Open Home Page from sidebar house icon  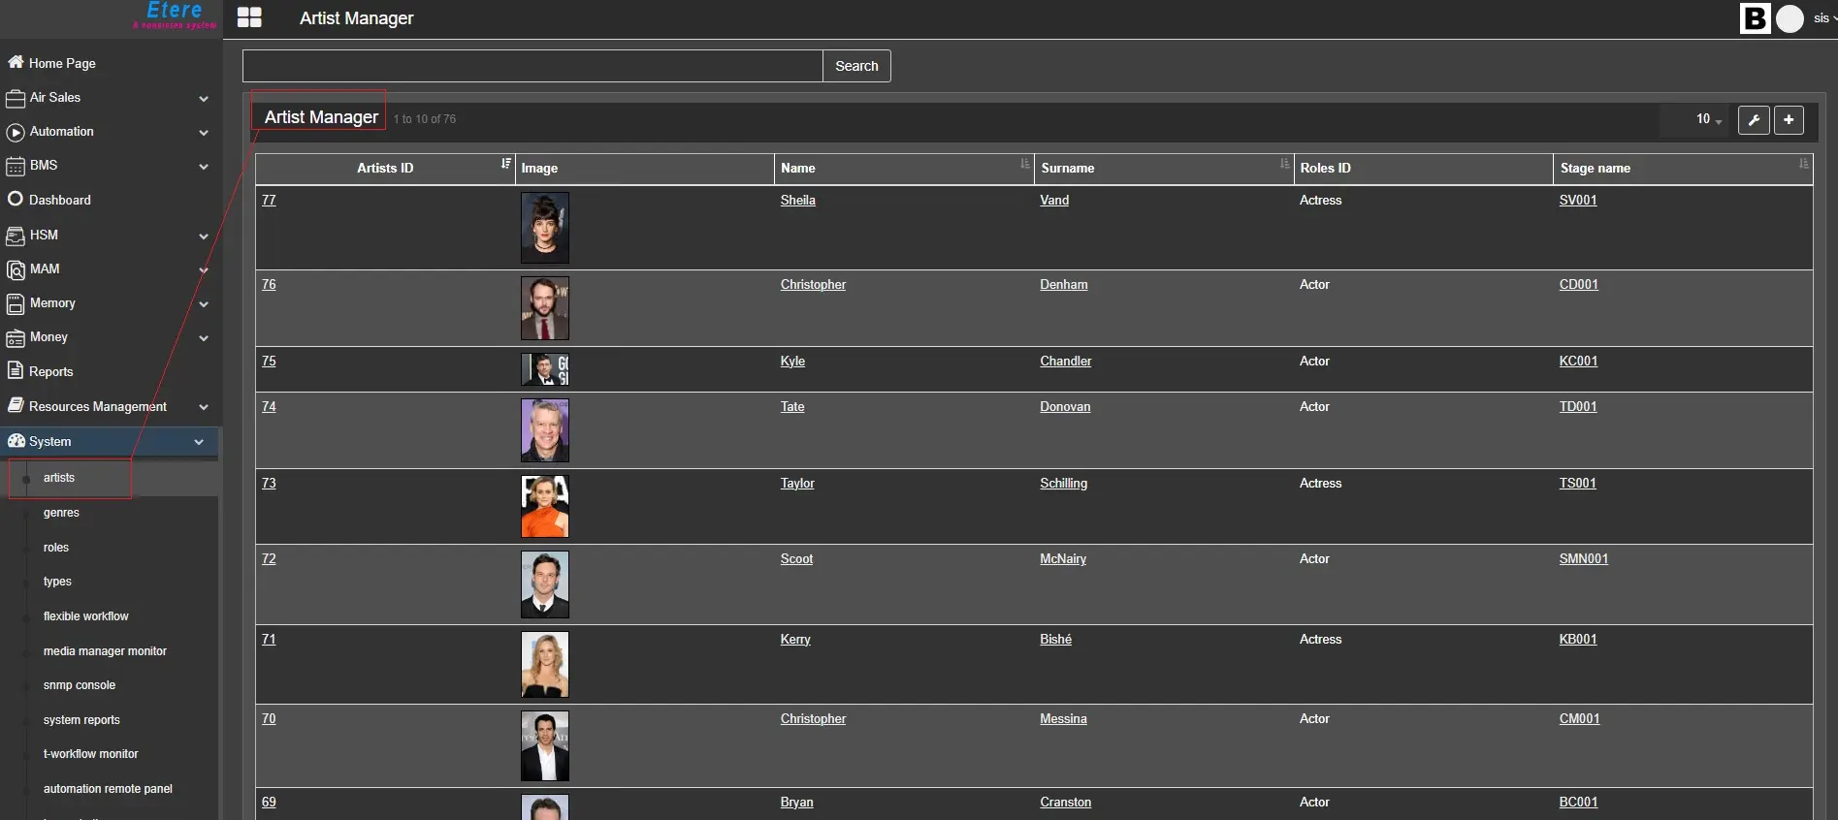[x=16, y=63]
